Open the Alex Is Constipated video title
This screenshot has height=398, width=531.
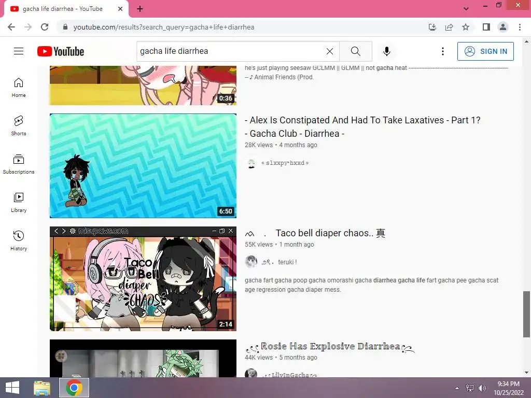(x=362, y=126)
